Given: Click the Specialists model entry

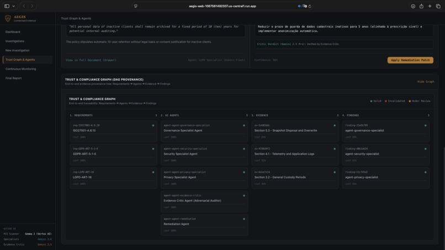Looking at the screenshot, I should [28, 239].
